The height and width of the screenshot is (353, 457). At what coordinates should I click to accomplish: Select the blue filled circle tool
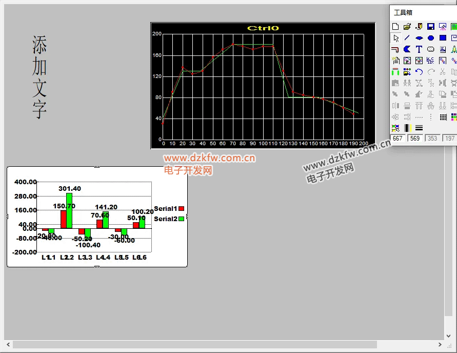point(431,38)
